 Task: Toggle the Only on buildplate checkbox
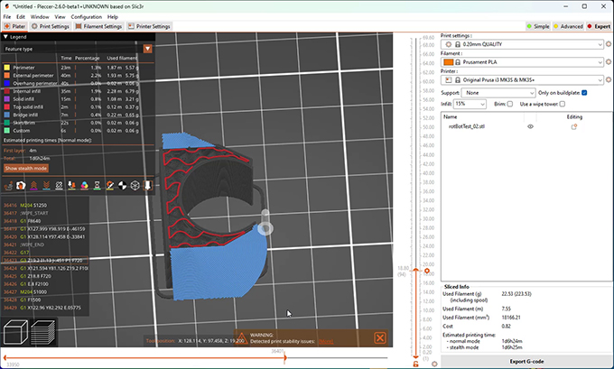click(584, 93)
